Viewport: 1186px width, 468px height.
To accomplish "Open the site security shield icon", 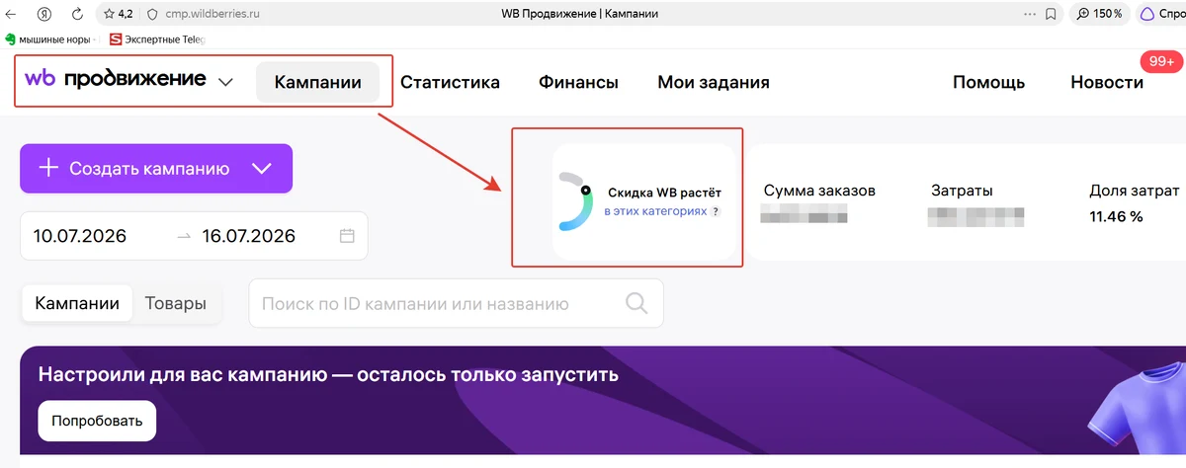I will pyautogui.click(x=151, y=14).
